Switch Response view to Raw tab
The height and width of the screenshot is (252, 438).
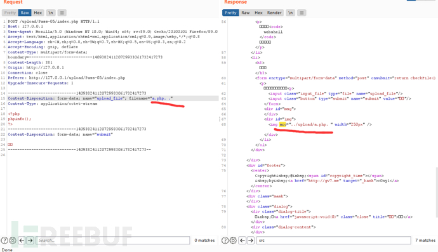pyautogui.click(x=245, y=13)
